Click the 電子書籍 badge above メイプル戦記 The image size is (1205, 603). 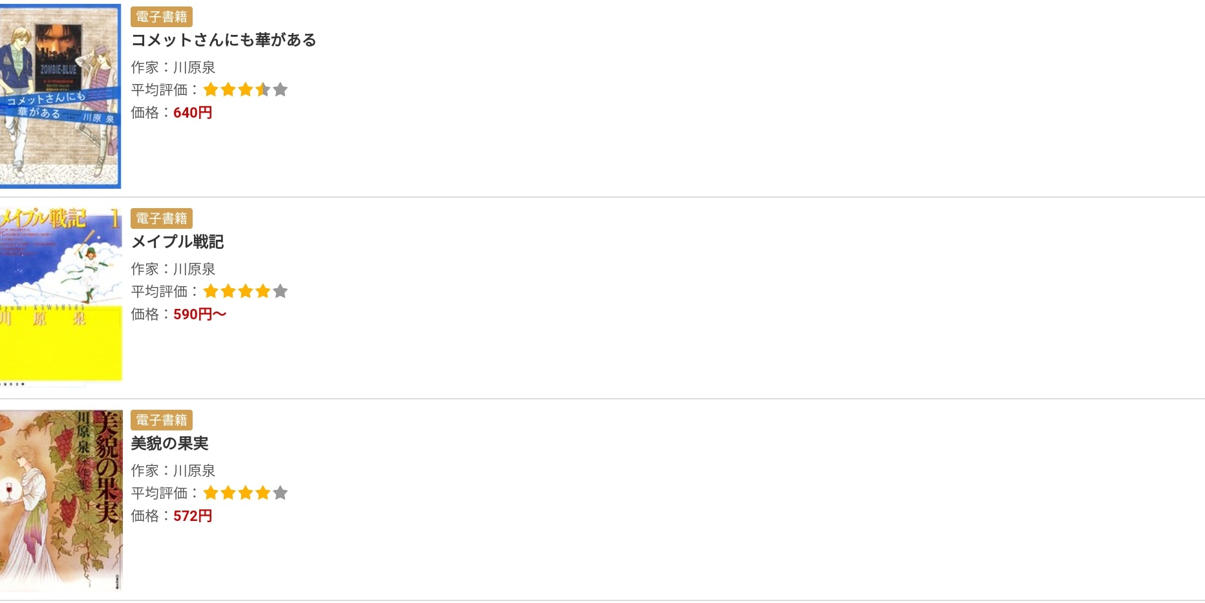(162, 218)
